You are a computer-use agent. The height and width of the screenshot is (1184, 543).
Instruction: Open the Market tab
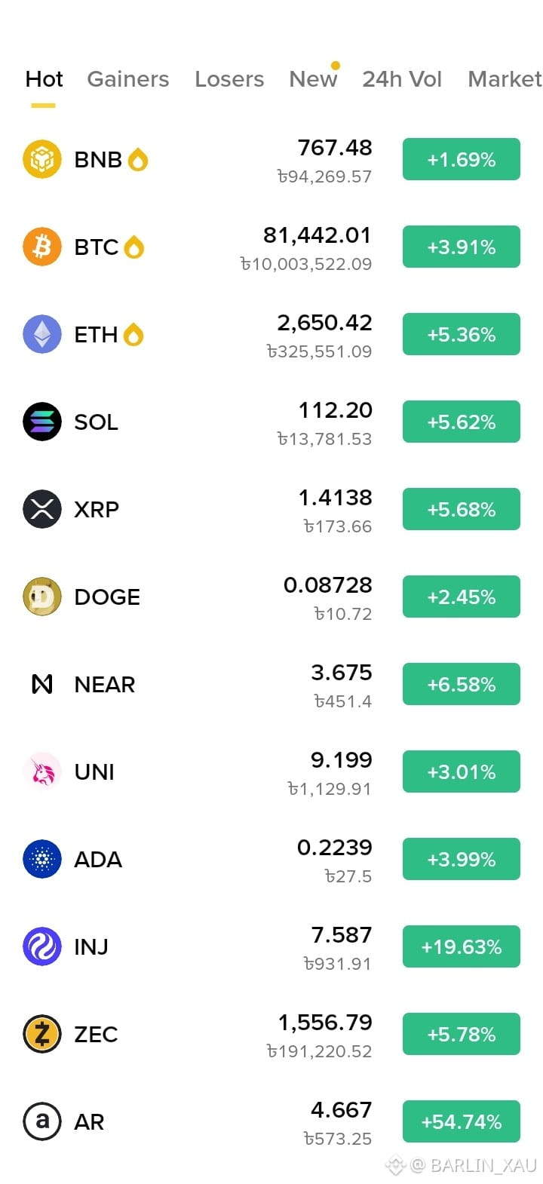pos(505,79)
